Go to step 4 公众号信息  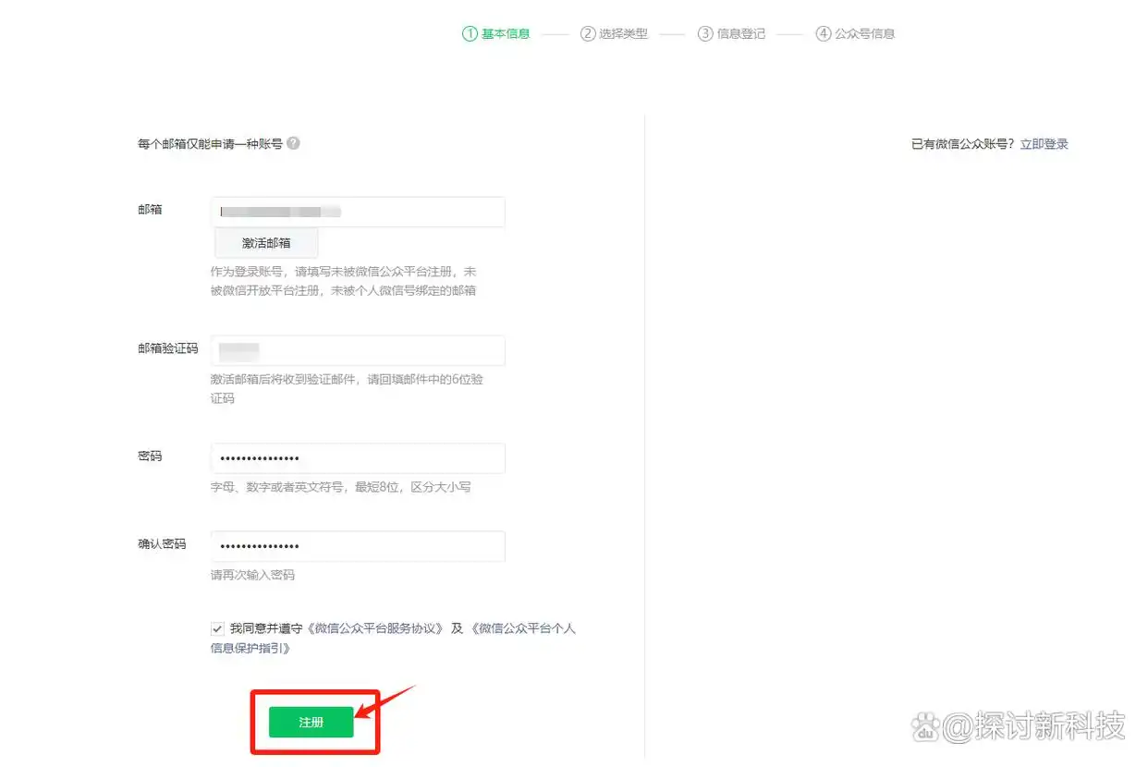tap(855, 34)
